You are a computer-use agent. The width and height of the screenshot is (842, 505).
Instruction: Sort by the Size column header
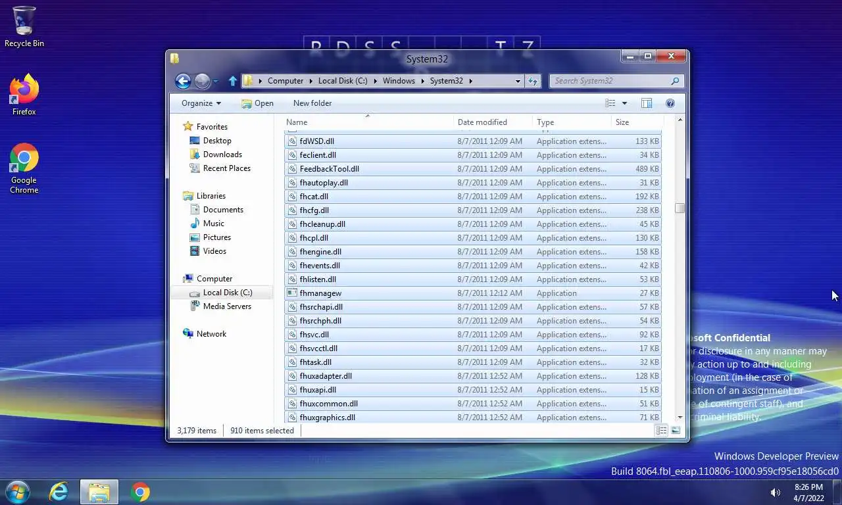[637, 122]
